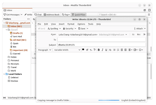Click the Attach button
Image resolution: width=156 pixels, height=105 pixels.
point(138,29)
